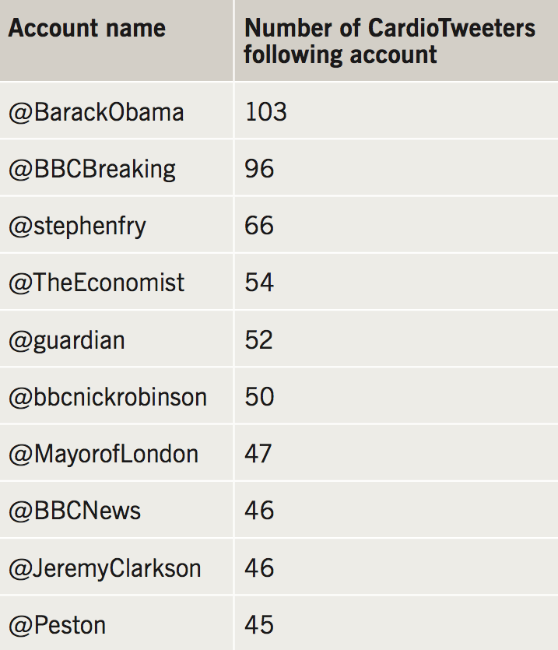
Task: Click the @Peston account entry
Action: tap(57, 625)
